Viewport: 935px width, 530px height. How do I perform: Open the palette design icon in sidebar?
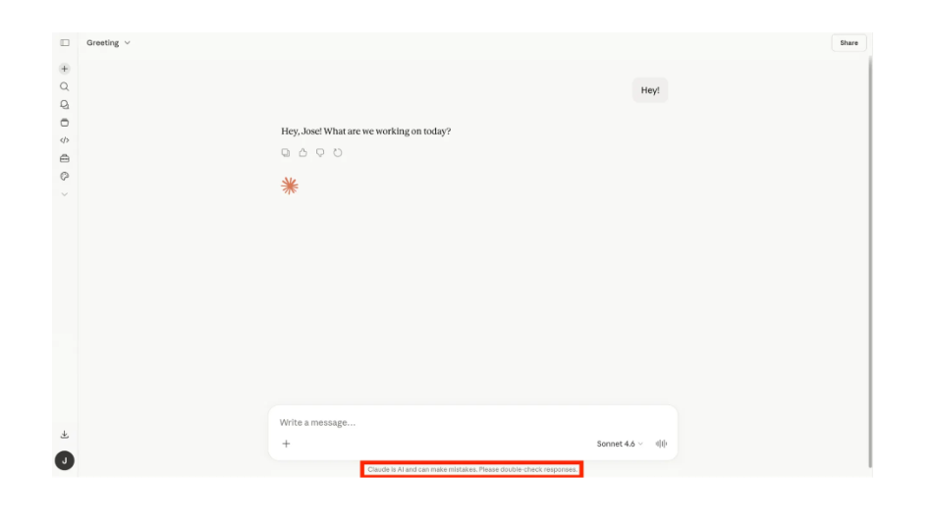(65, 176)
